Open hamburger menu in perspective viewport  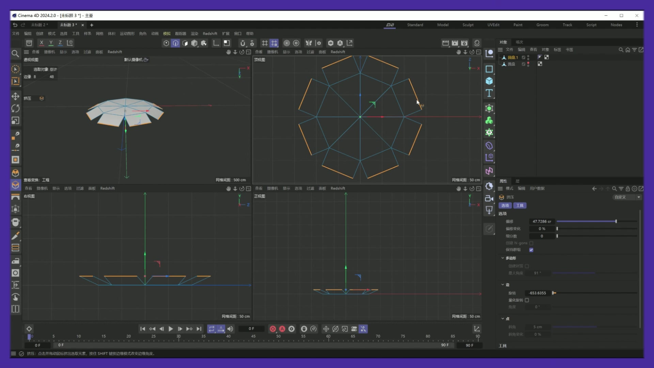[26, 52]
